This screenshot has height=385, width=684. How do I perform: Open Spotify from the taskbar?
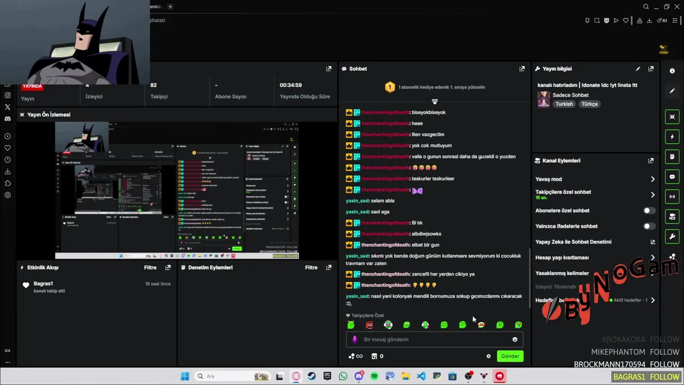(374, 376)
